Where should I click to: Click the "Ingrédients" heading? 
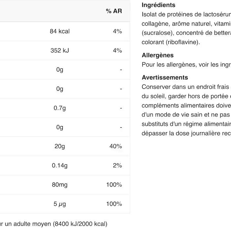[x=158, y=5]
